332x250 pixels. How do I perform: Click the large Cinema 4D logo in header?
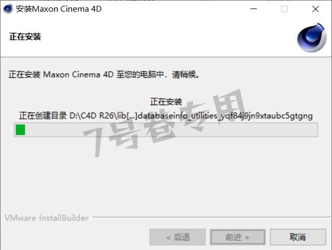coord(311,38)
